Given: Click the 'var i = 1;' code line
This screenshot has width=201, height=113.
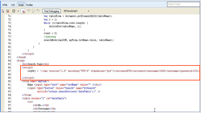Looking at the screenshot, I should [50, 19].
